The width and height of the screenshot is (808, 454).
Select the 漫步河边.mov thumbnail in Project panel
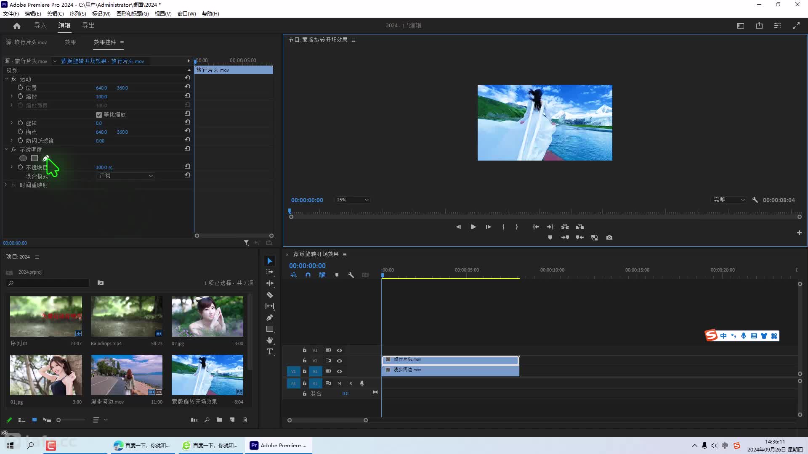(127, 375)
